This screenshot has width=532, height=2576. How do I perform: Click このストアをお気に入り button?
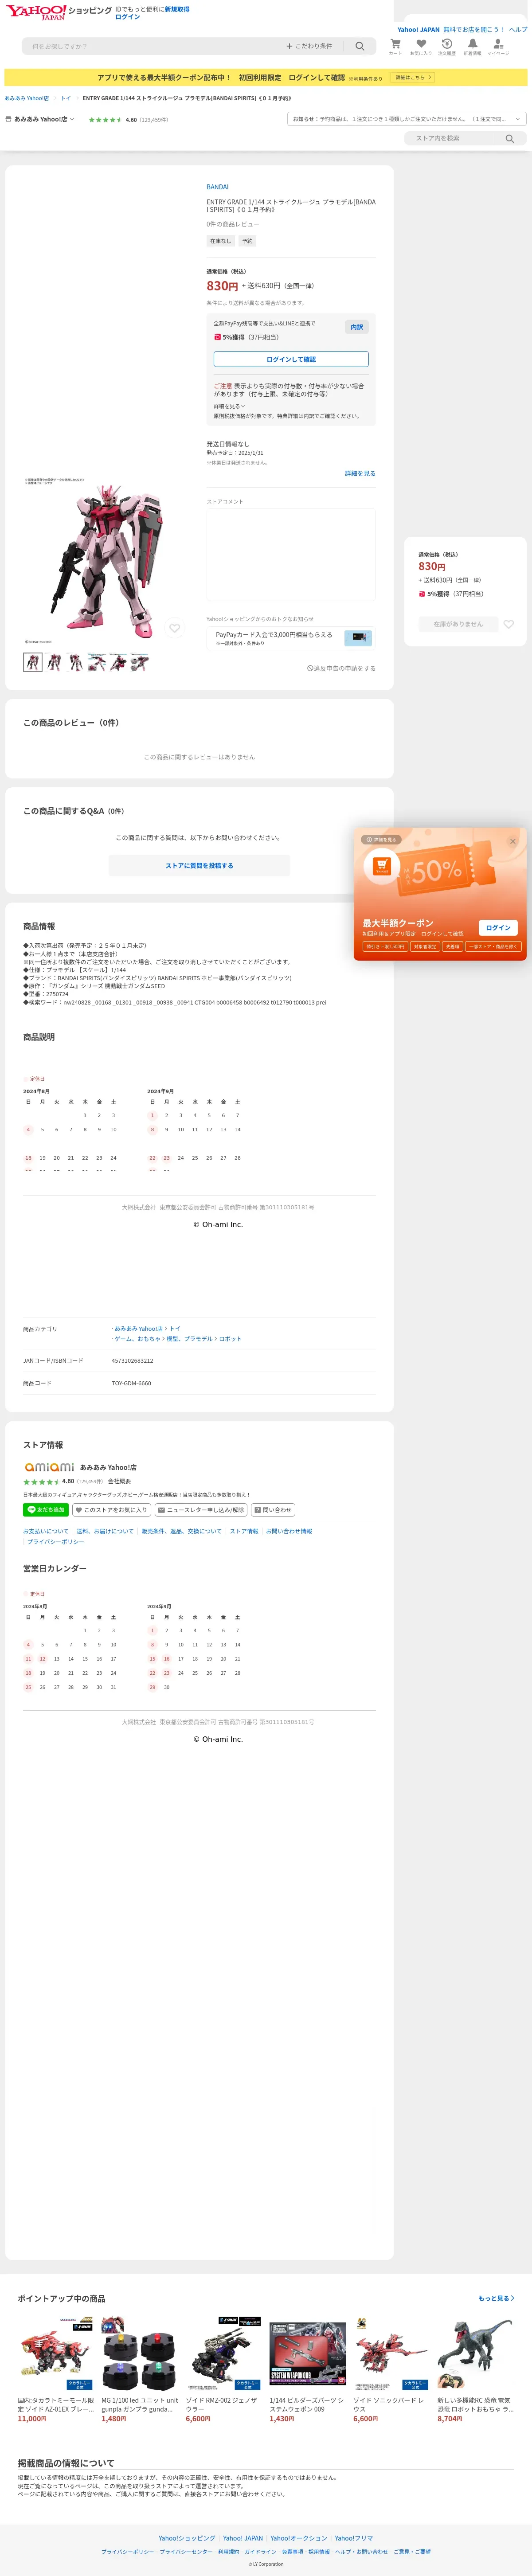point(112,1510)
